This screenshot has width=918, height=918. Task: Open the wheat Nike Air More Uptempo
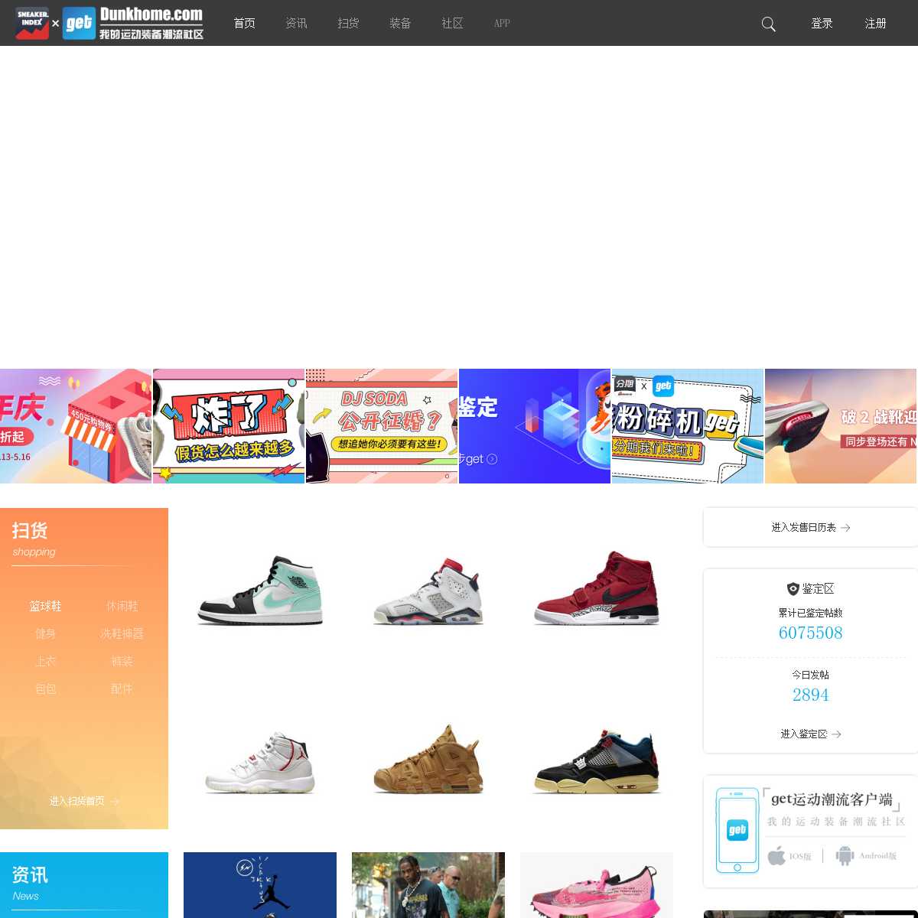(428, 759)
